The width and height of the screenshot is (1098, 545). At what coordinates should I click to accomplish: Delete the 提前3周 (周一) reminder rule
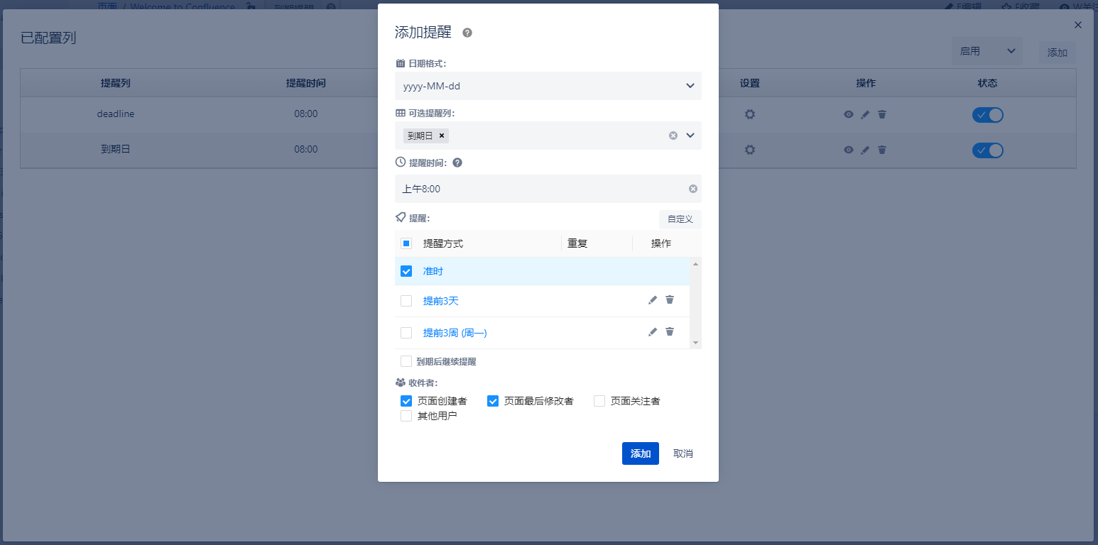pyautogui.click(x=670, y=332)
